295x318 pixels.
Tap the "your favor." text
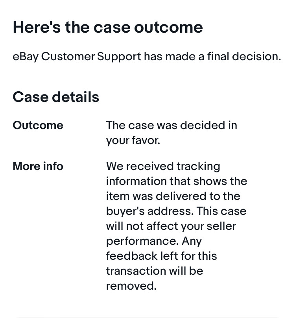click(x=133, y=140)
